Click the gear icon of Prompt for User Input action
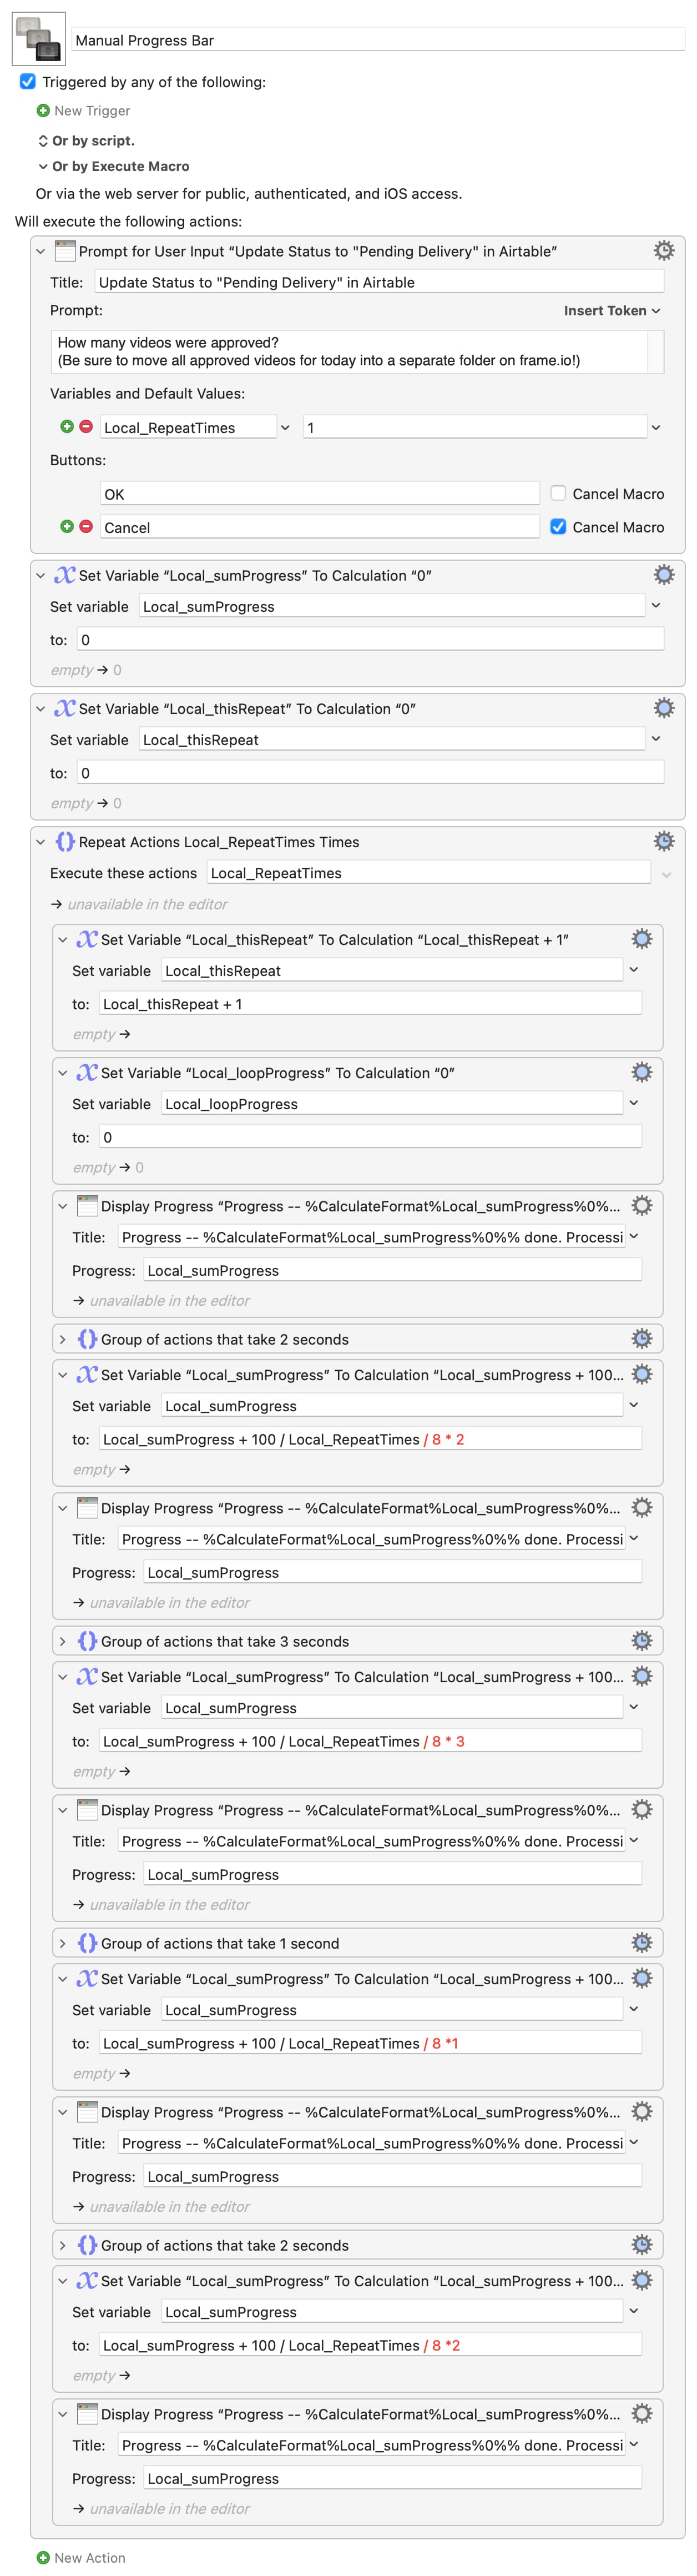The width and height of the screenshot is (697, 2576). coord(663,250)
